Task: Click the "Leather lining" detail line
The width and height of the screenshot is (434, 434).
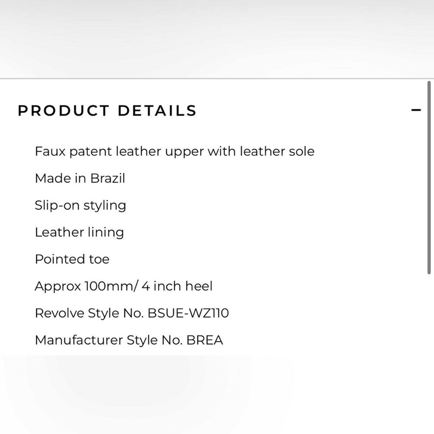Action: [79, 232]
